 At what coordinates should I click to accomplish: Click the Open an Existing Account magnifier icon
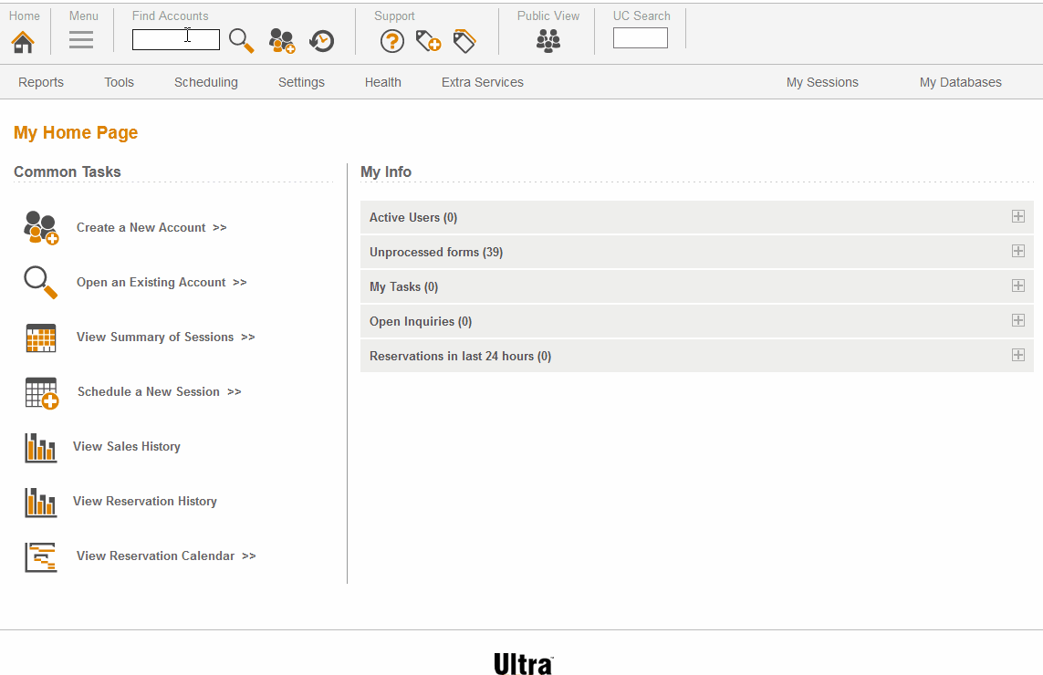tap(41, 283)
